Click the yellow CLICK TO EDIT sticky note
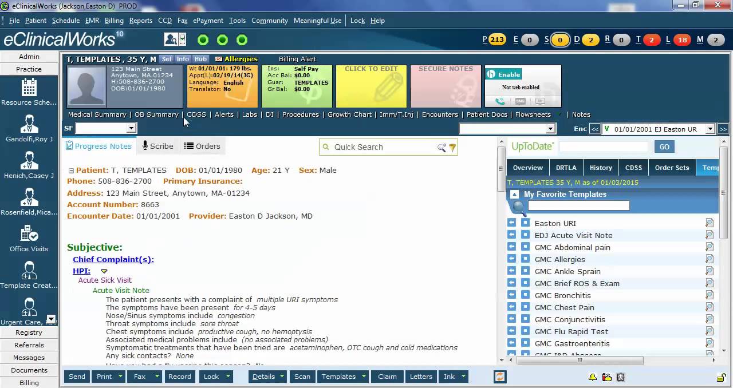The width and height of the screenshot is (733, 388). pyautogui.click(x=371, y=86)
